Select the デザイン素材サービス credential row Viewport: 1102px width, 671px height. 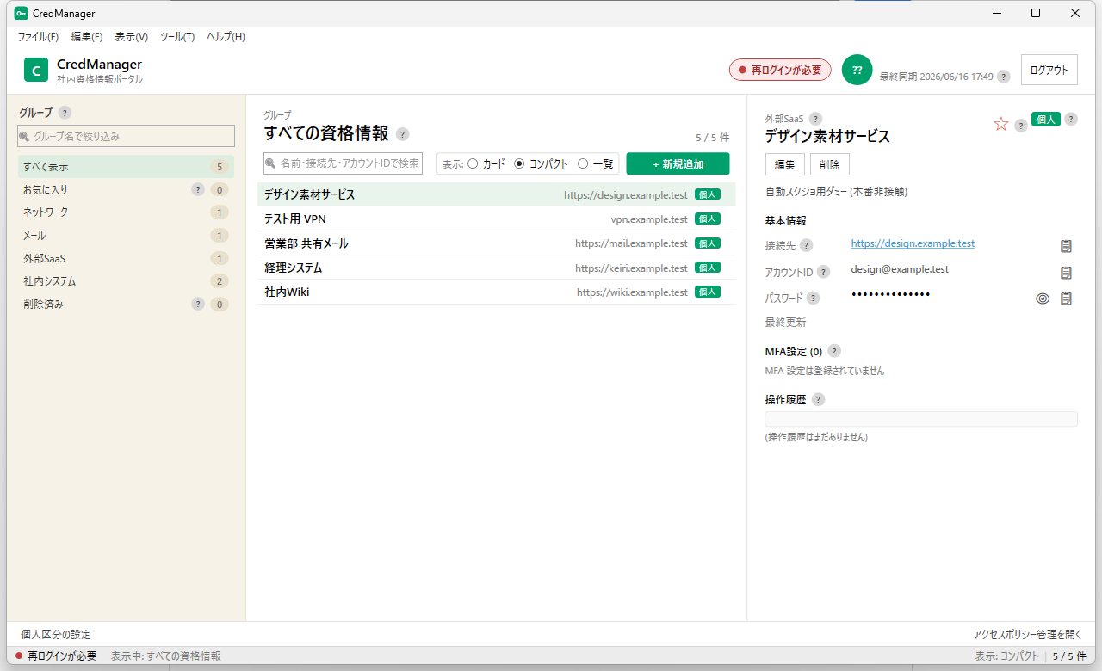coord(497,194)
